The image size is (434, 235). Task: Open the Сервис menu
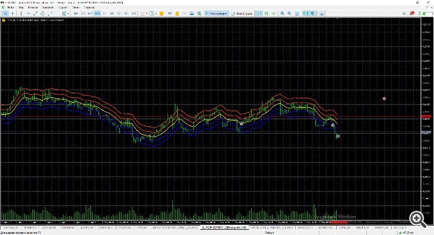(x=63, y=8)
